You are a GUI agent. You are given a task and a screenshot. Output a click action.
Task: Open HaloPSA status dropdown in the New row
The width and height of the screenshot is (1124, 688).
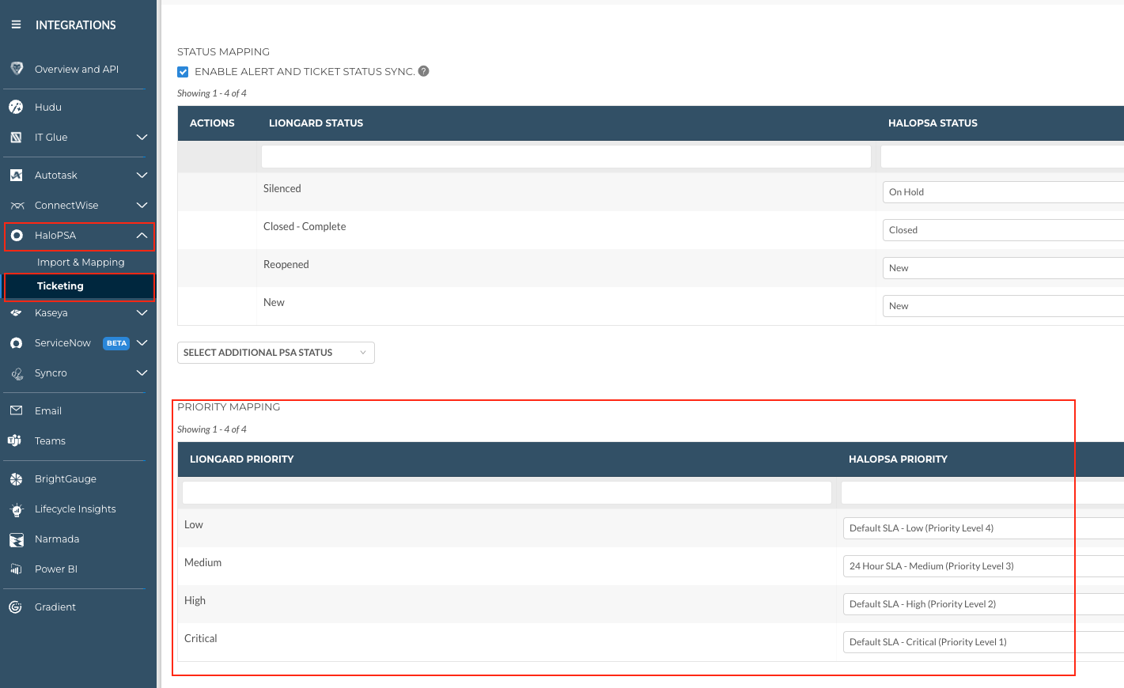click(x=1003, y=306)
